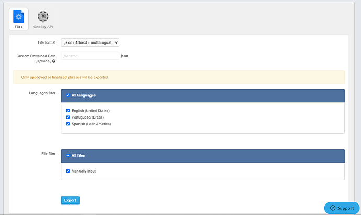Image resolution: width=361 pixels, height=215 pixels.
Task: Uncheck the All languages checkbox
Action: pos(68,95)
